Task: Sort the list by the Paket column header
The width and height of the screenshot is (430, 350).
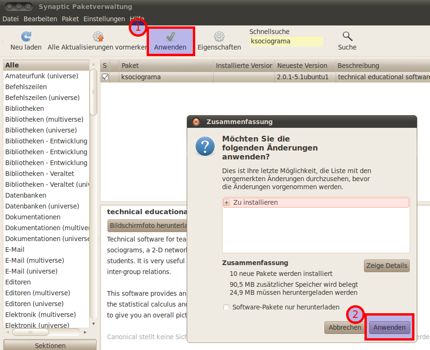Action: point(165,66)
